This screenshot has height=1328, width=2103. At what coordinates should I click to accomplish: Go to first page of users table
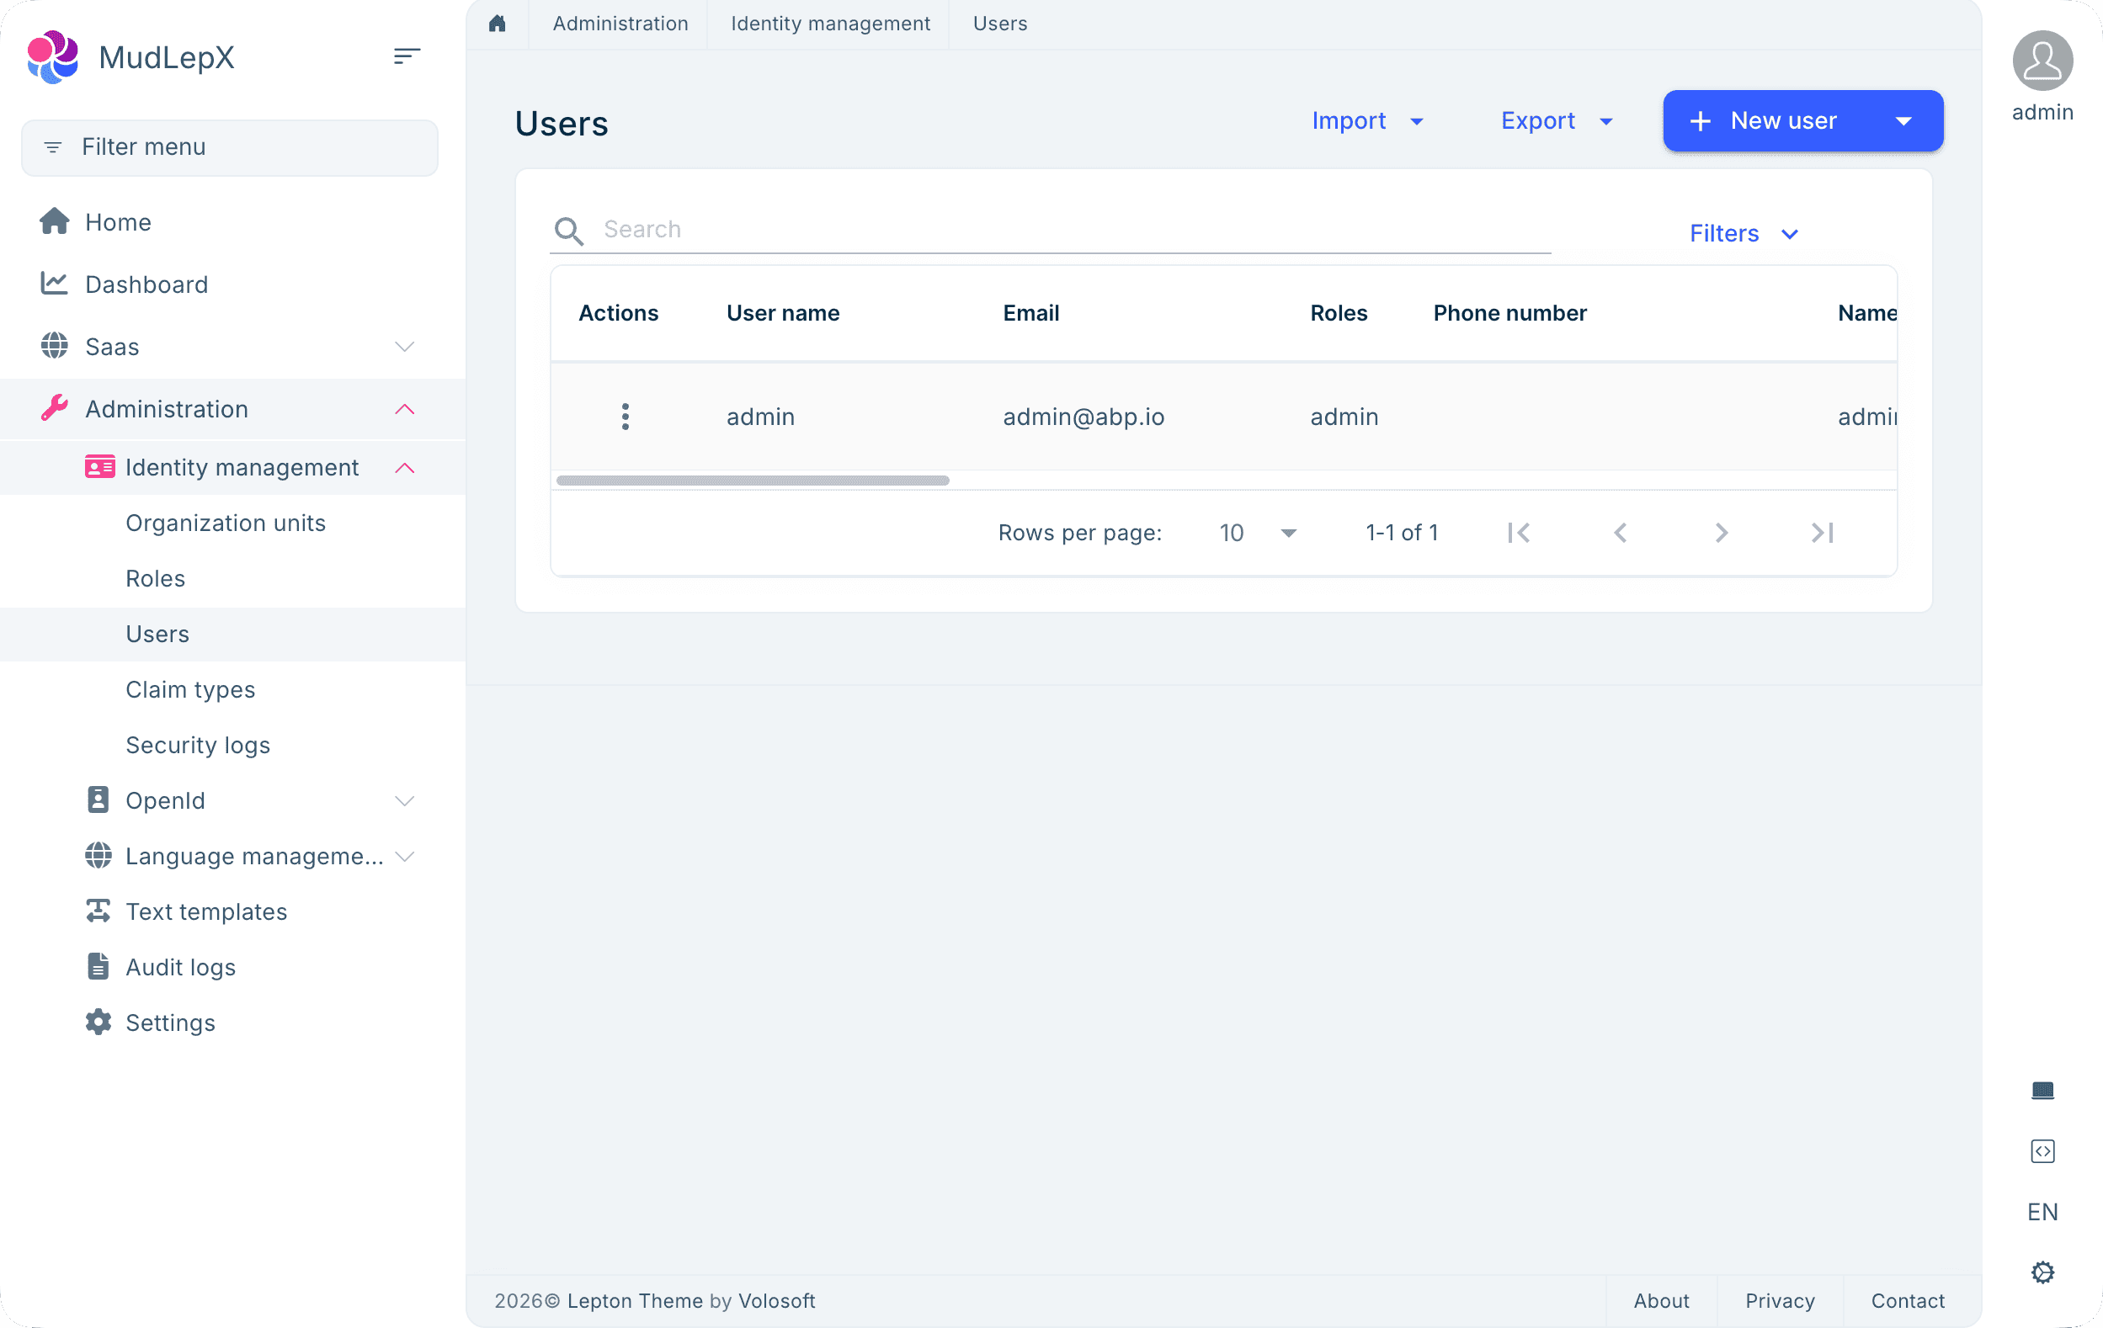coord(1519,533)
